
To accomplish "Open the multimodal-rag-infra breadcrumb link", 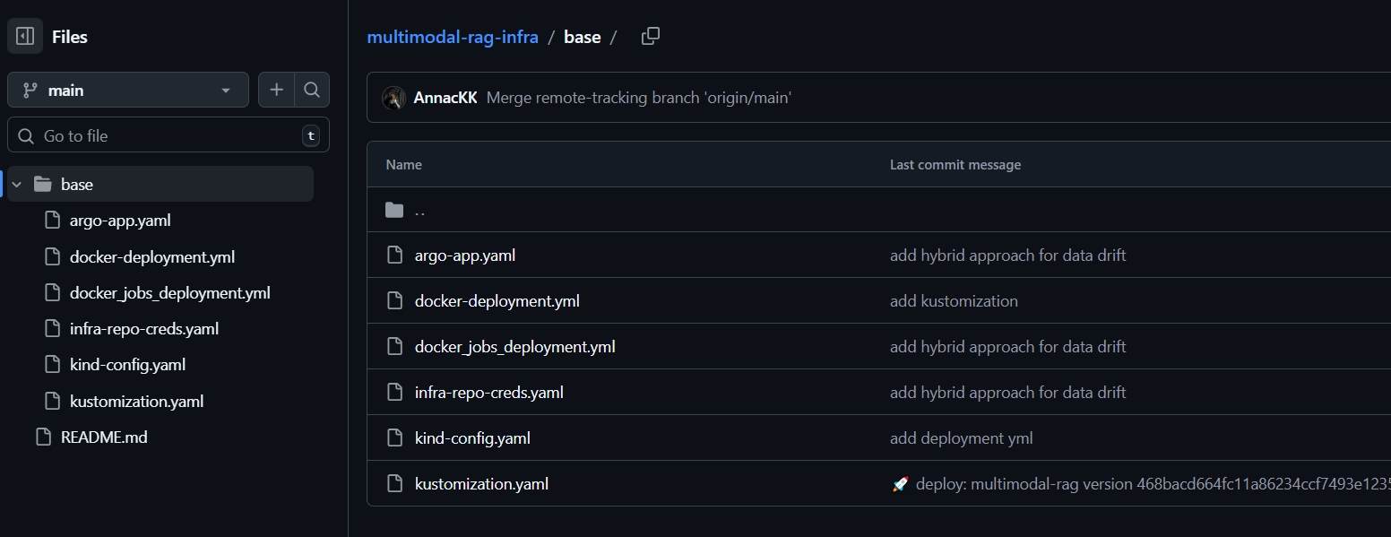I will [453, 37].
